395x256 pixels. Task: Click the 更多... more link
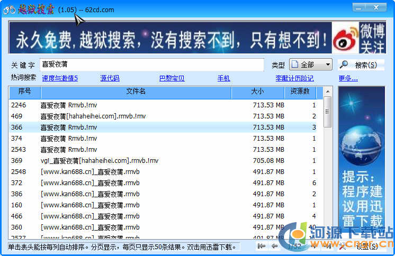point(348,78)
